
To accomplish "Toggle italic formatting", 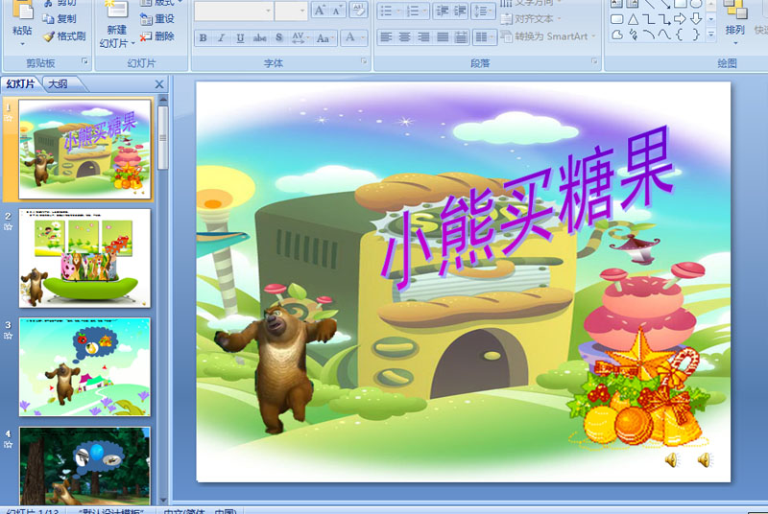I will click(x=221, y=37).
